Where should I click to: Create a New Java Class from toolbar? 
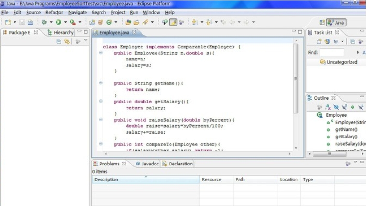[x=109, y=22]
